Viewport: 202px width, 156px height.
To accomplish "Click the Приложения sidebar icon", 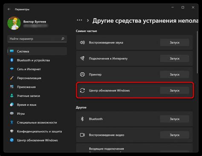I will (x=12, y=87).
